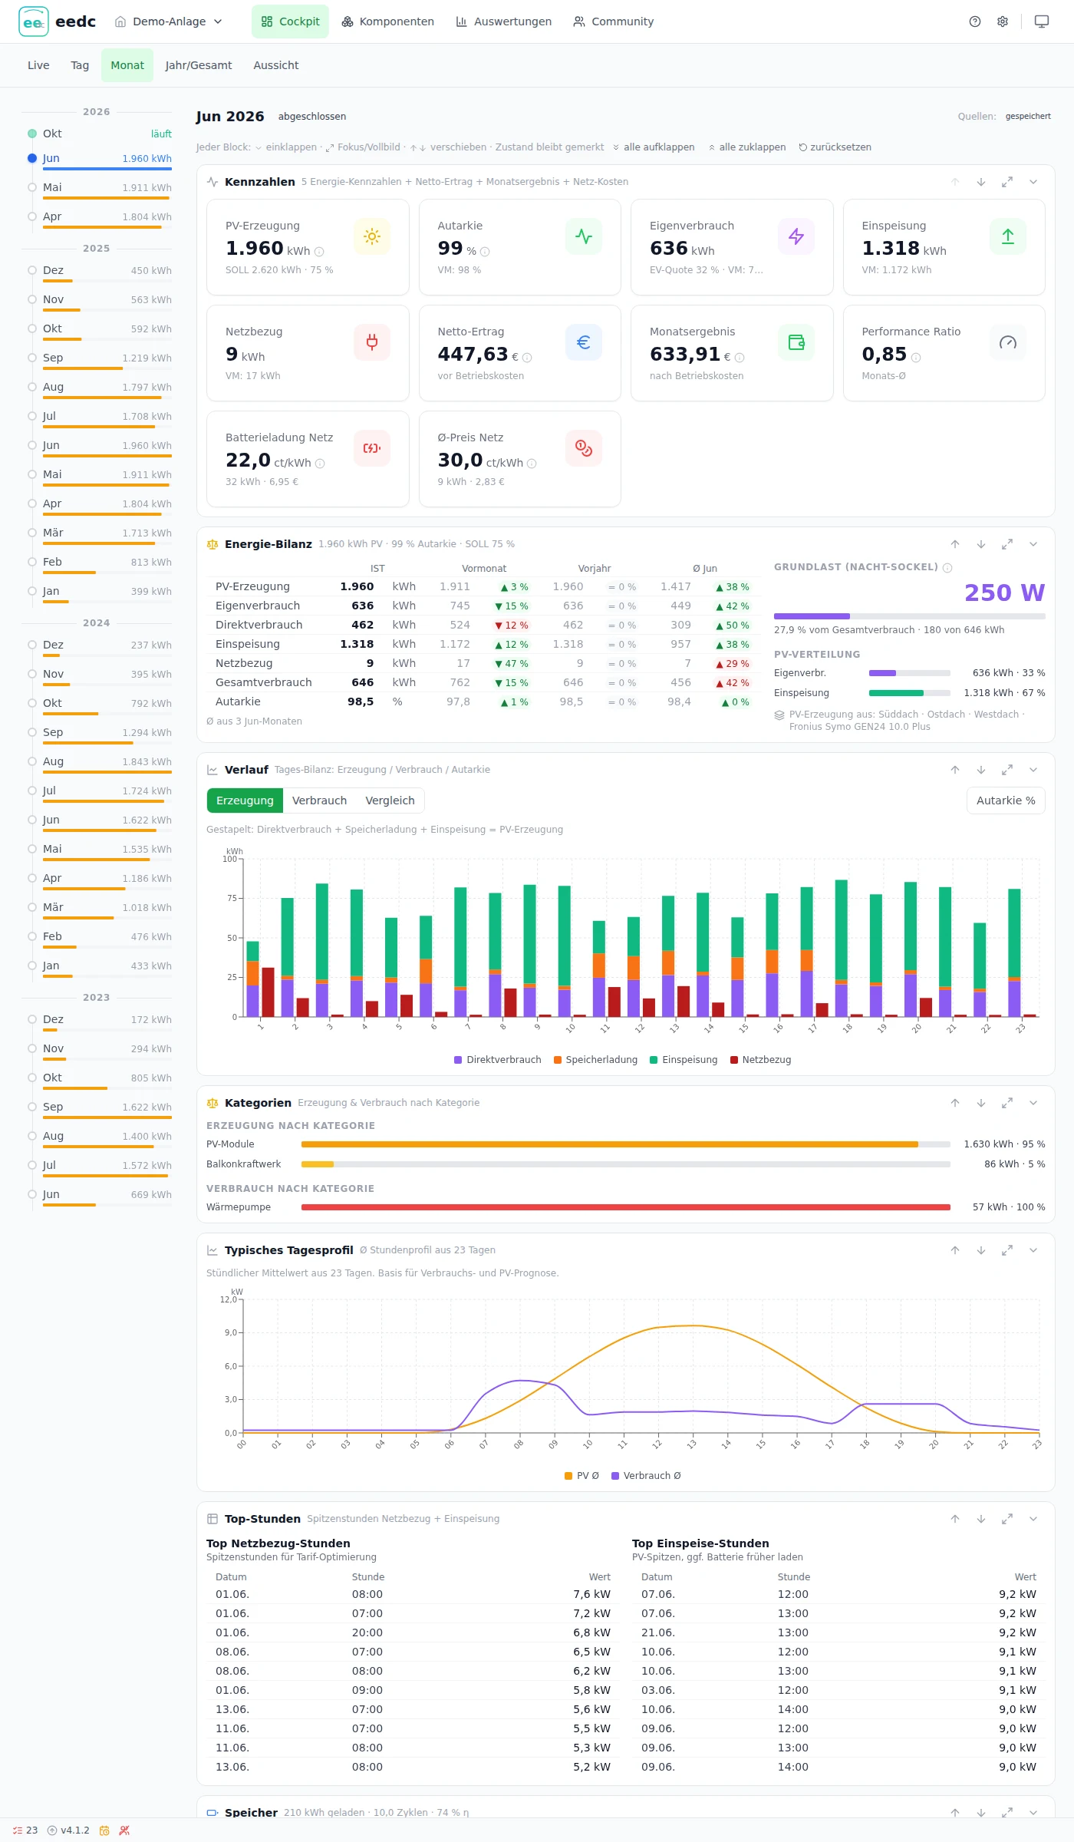Open the Komponenten menu
The image size is (1074, 1842).
coord(388,21)
